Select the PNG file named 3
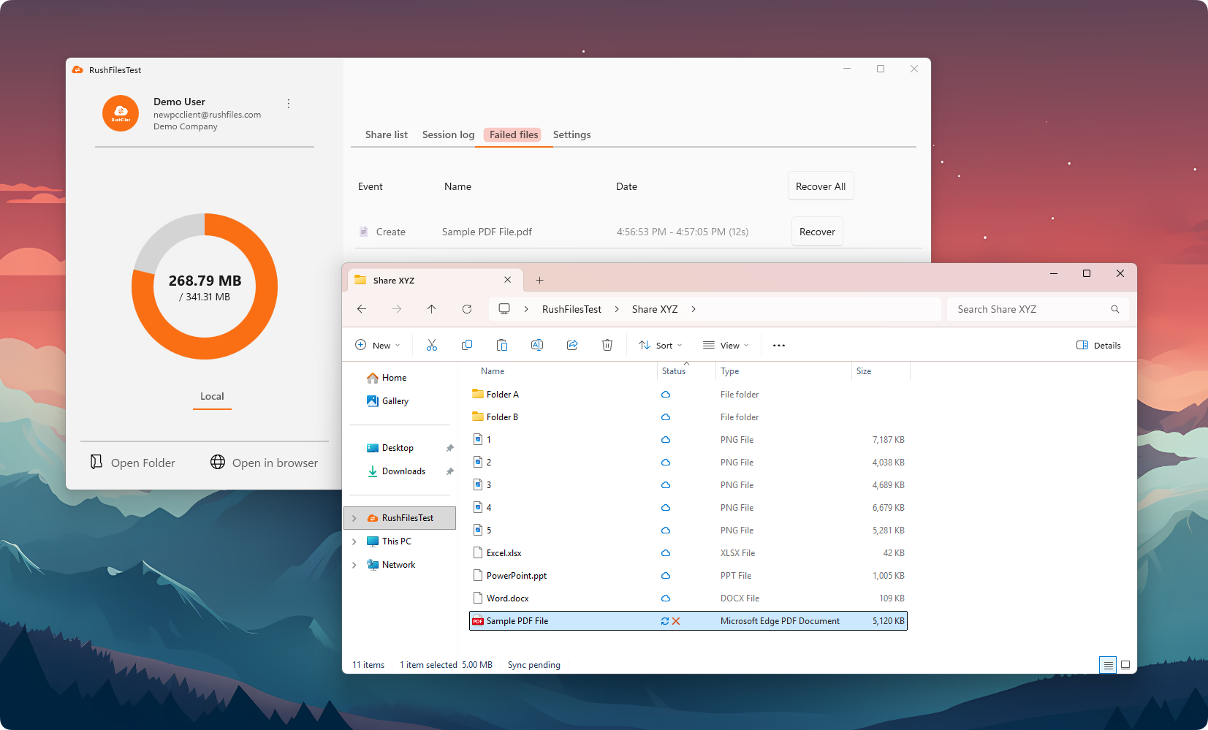Image resolution: width=1208 pixels, height=730 pixels. (x=688, y=485)
